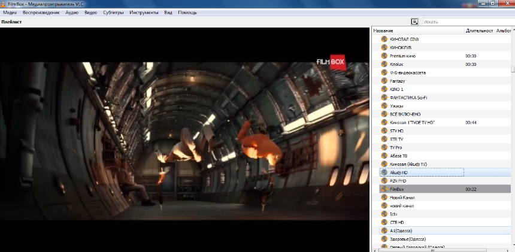Click the 00:44 duration value
Image resolution: width=515 pixels, height=252 pixels.
pos(471,123)
